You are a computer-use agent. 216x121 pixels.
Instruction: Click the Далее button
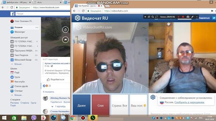82,105
